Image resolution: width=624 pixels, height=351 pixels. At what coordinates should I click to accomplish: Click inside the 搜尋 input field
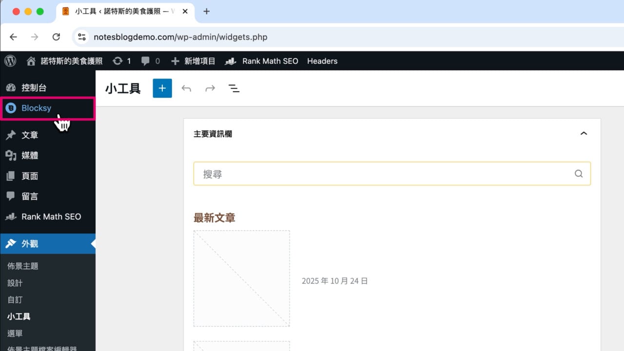pos(341,174)
